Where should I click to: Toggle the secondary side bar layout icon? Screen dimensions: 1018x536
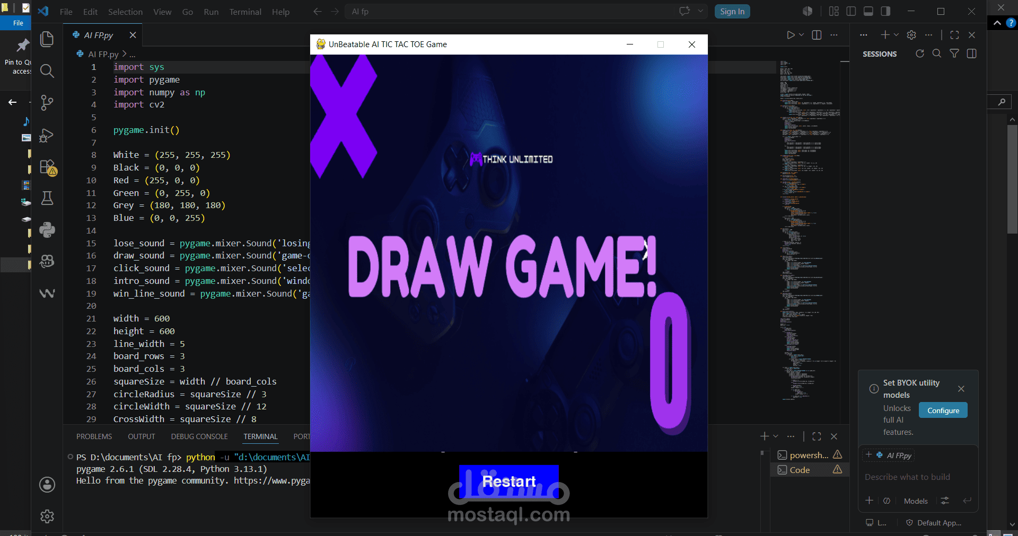(885, 11)
